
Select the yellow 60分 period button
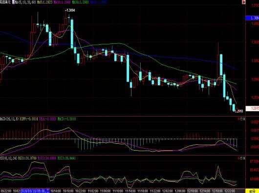pos(252,191)
